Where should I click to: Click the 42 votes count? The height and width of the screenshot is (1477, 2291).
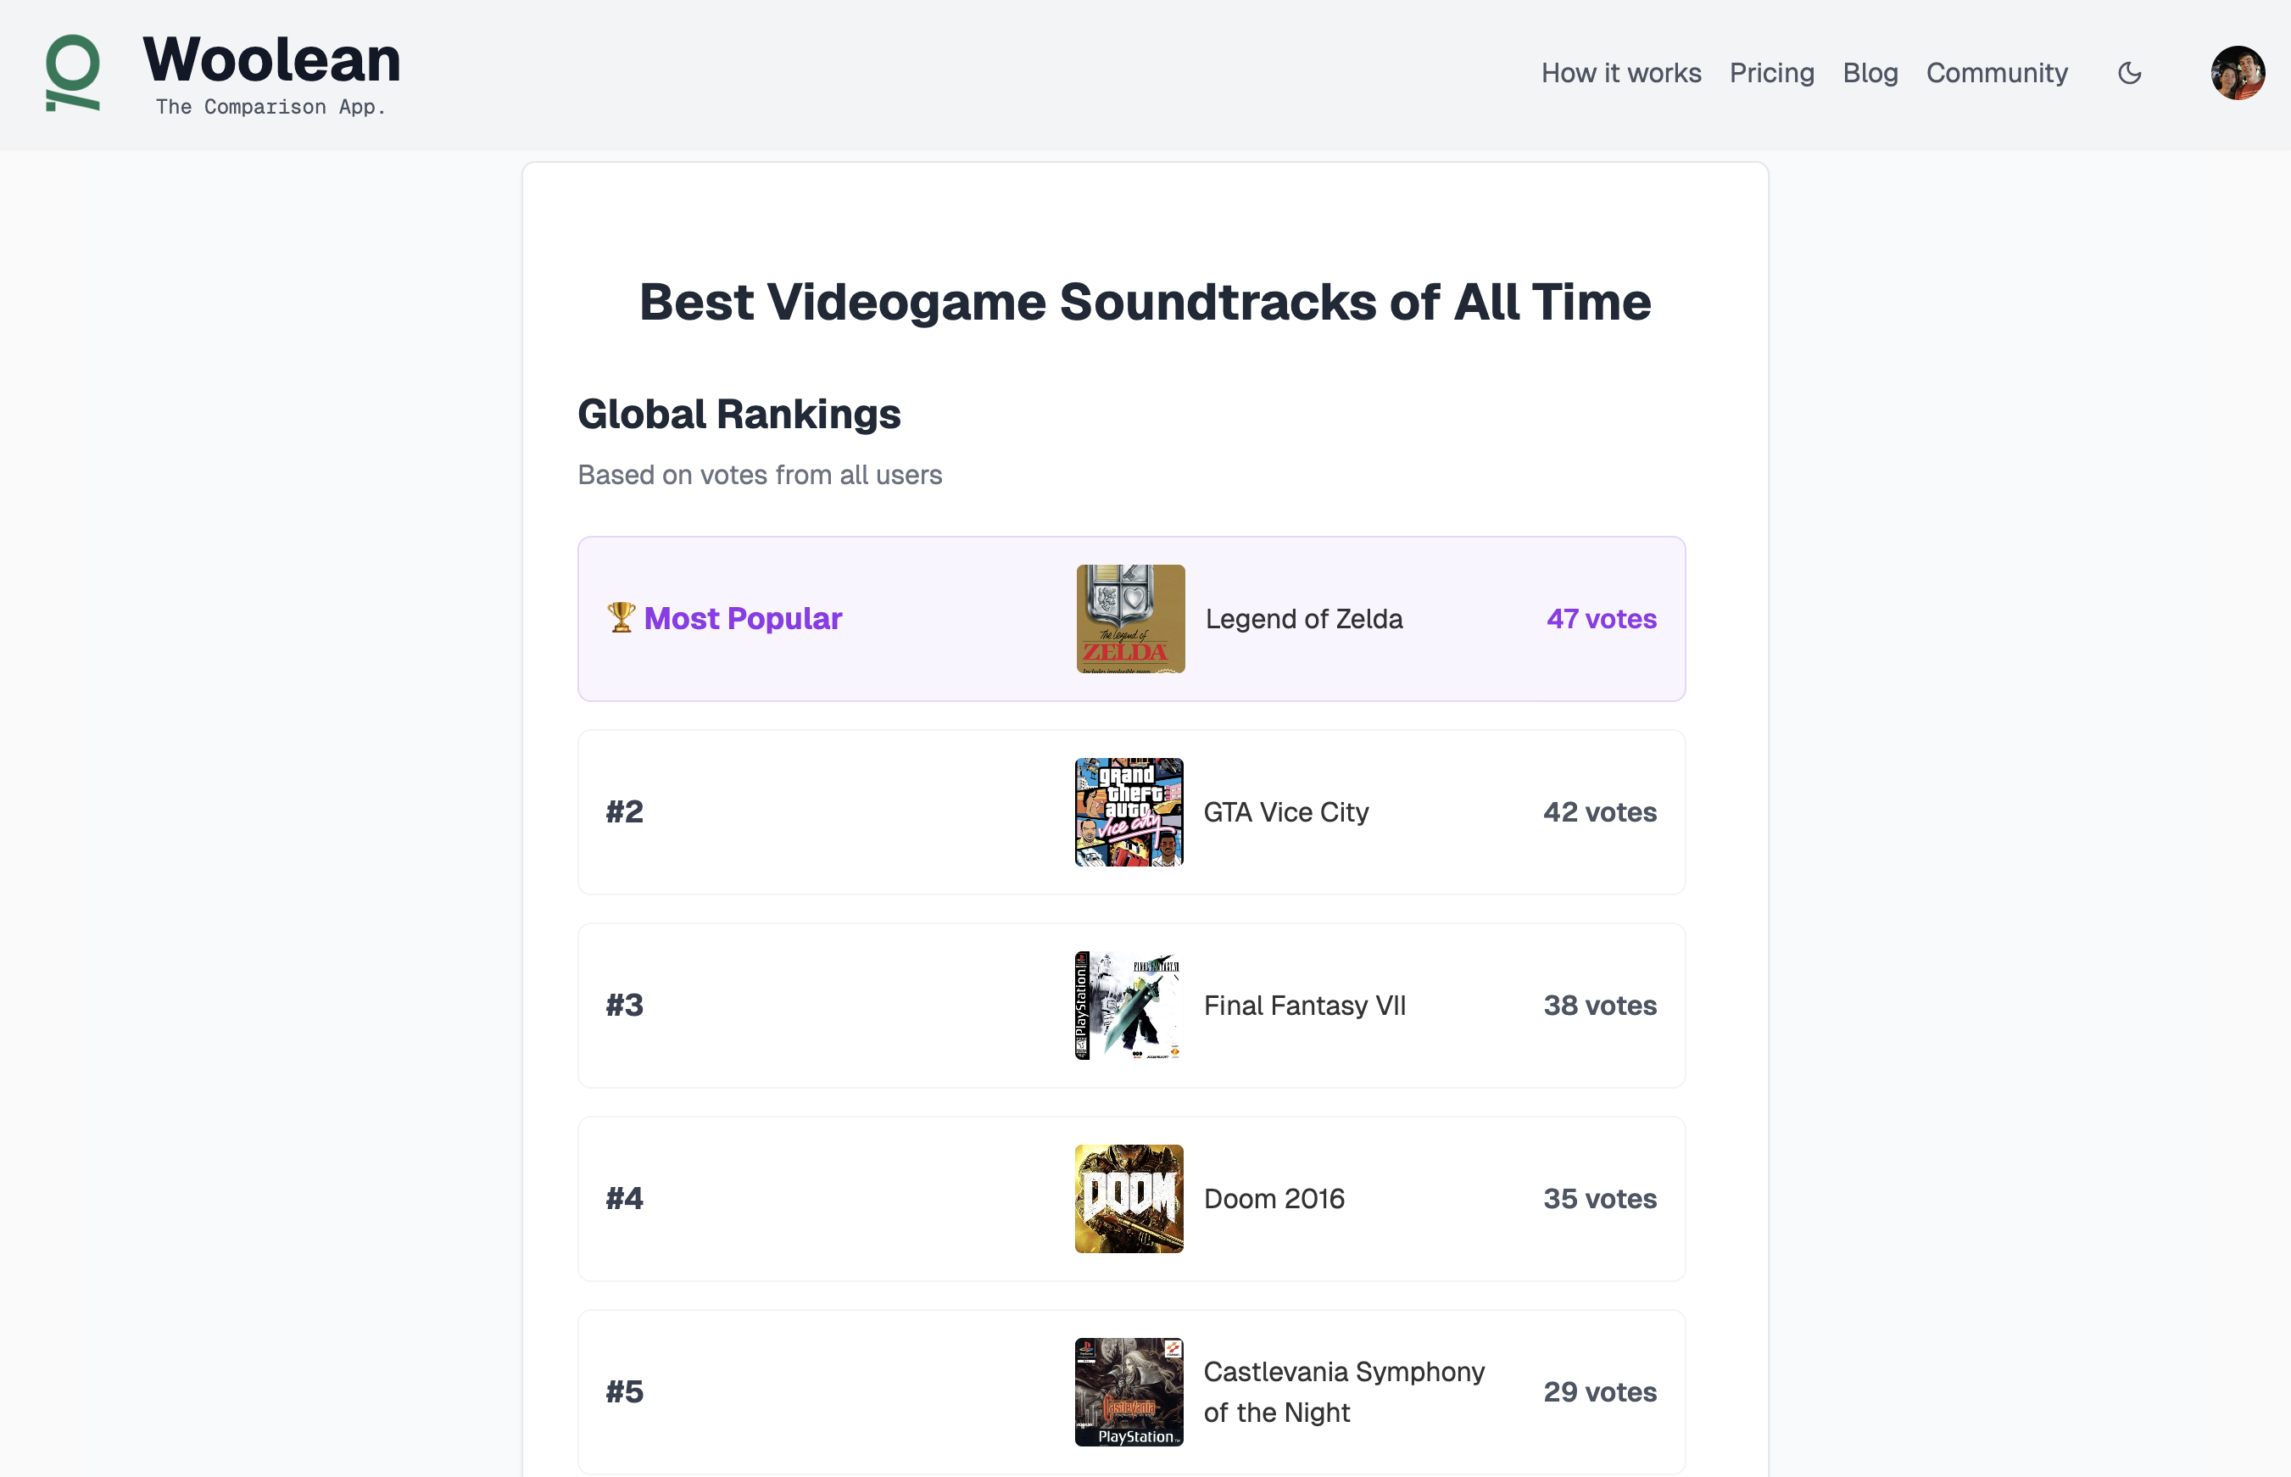click(x=1600, y=812)
